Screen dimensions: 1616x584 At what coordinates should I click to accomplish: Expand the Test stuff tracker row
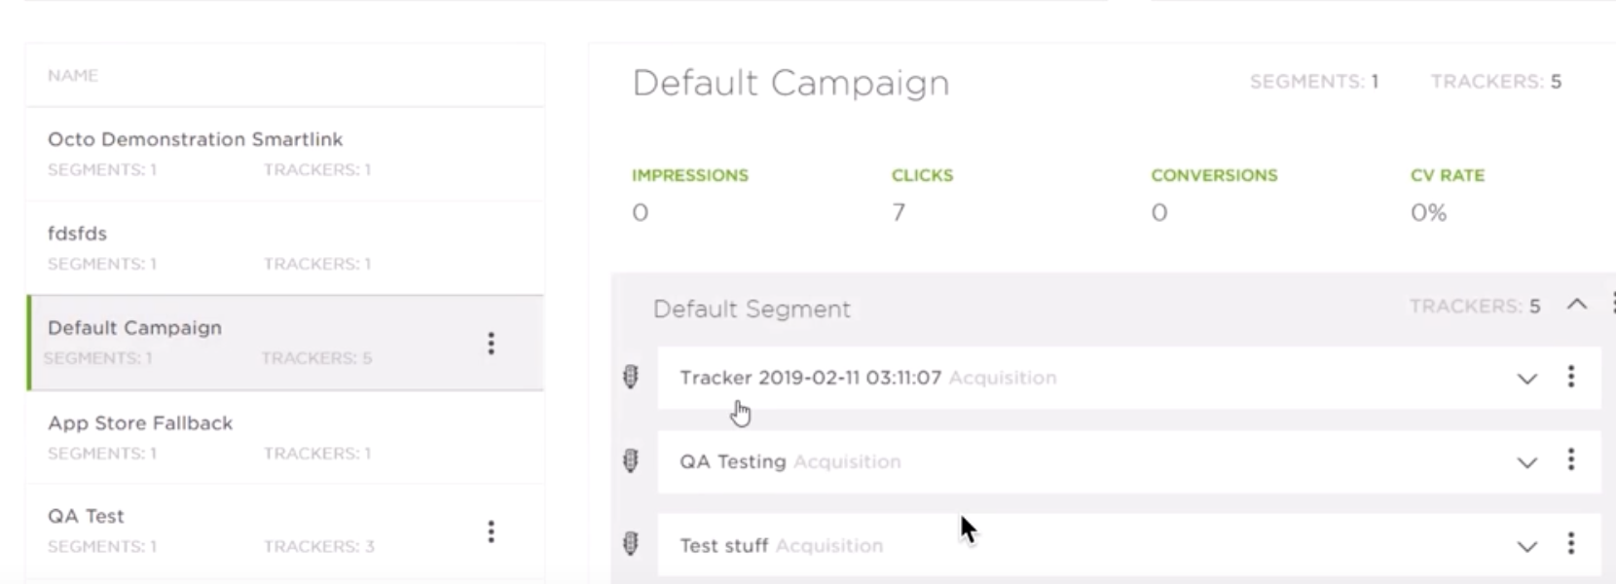[x=1526, y=546]
